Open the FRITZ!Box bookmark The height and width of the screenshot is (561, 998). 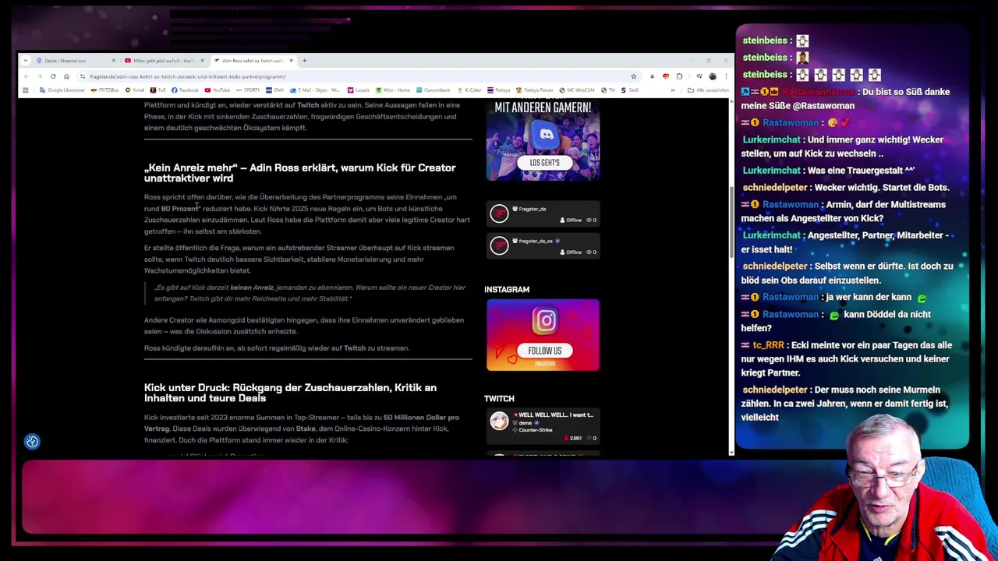[x=104, y=90]
